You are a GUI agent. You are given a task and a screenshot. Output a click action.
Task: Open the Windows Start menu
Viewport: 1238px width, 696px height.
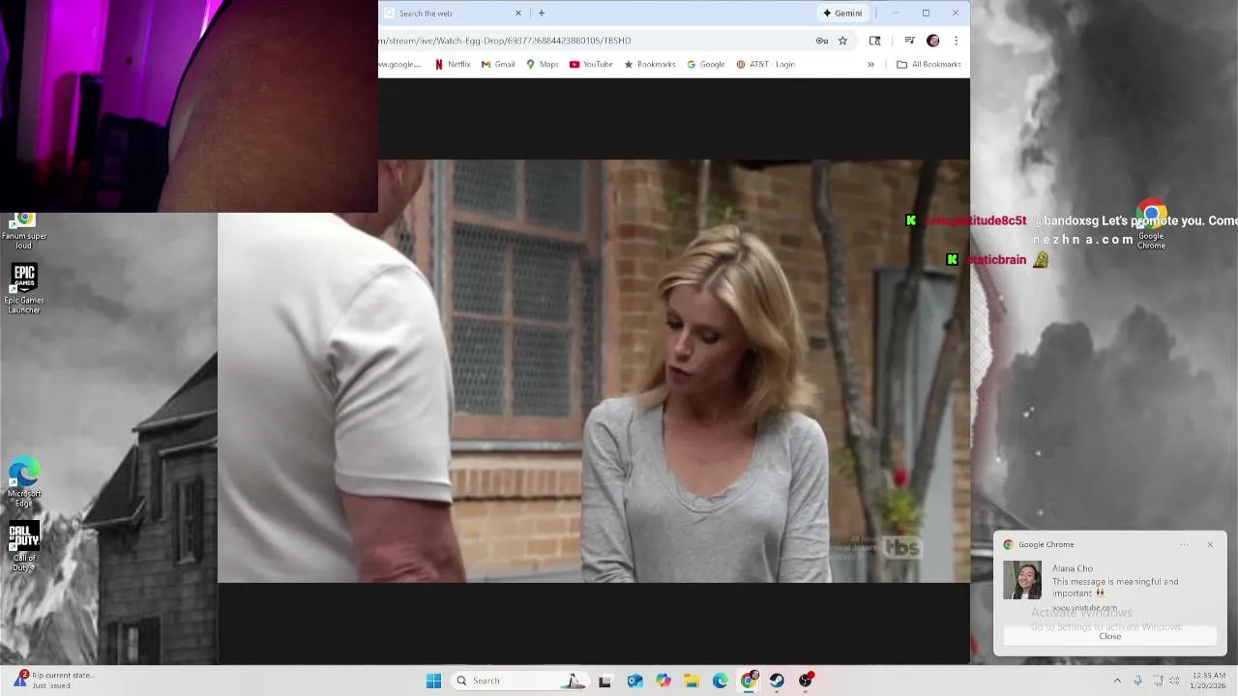point(433,681)
